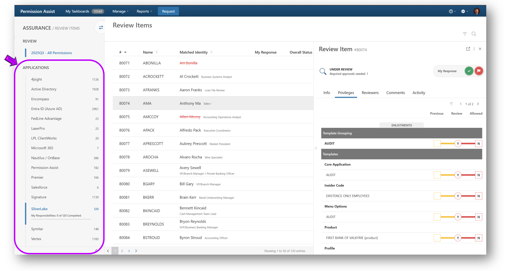Viewport: 506px width, 271px height.
Task: Switch to the Comments tab
Action: pyautogui.click(x=395, y=93)
